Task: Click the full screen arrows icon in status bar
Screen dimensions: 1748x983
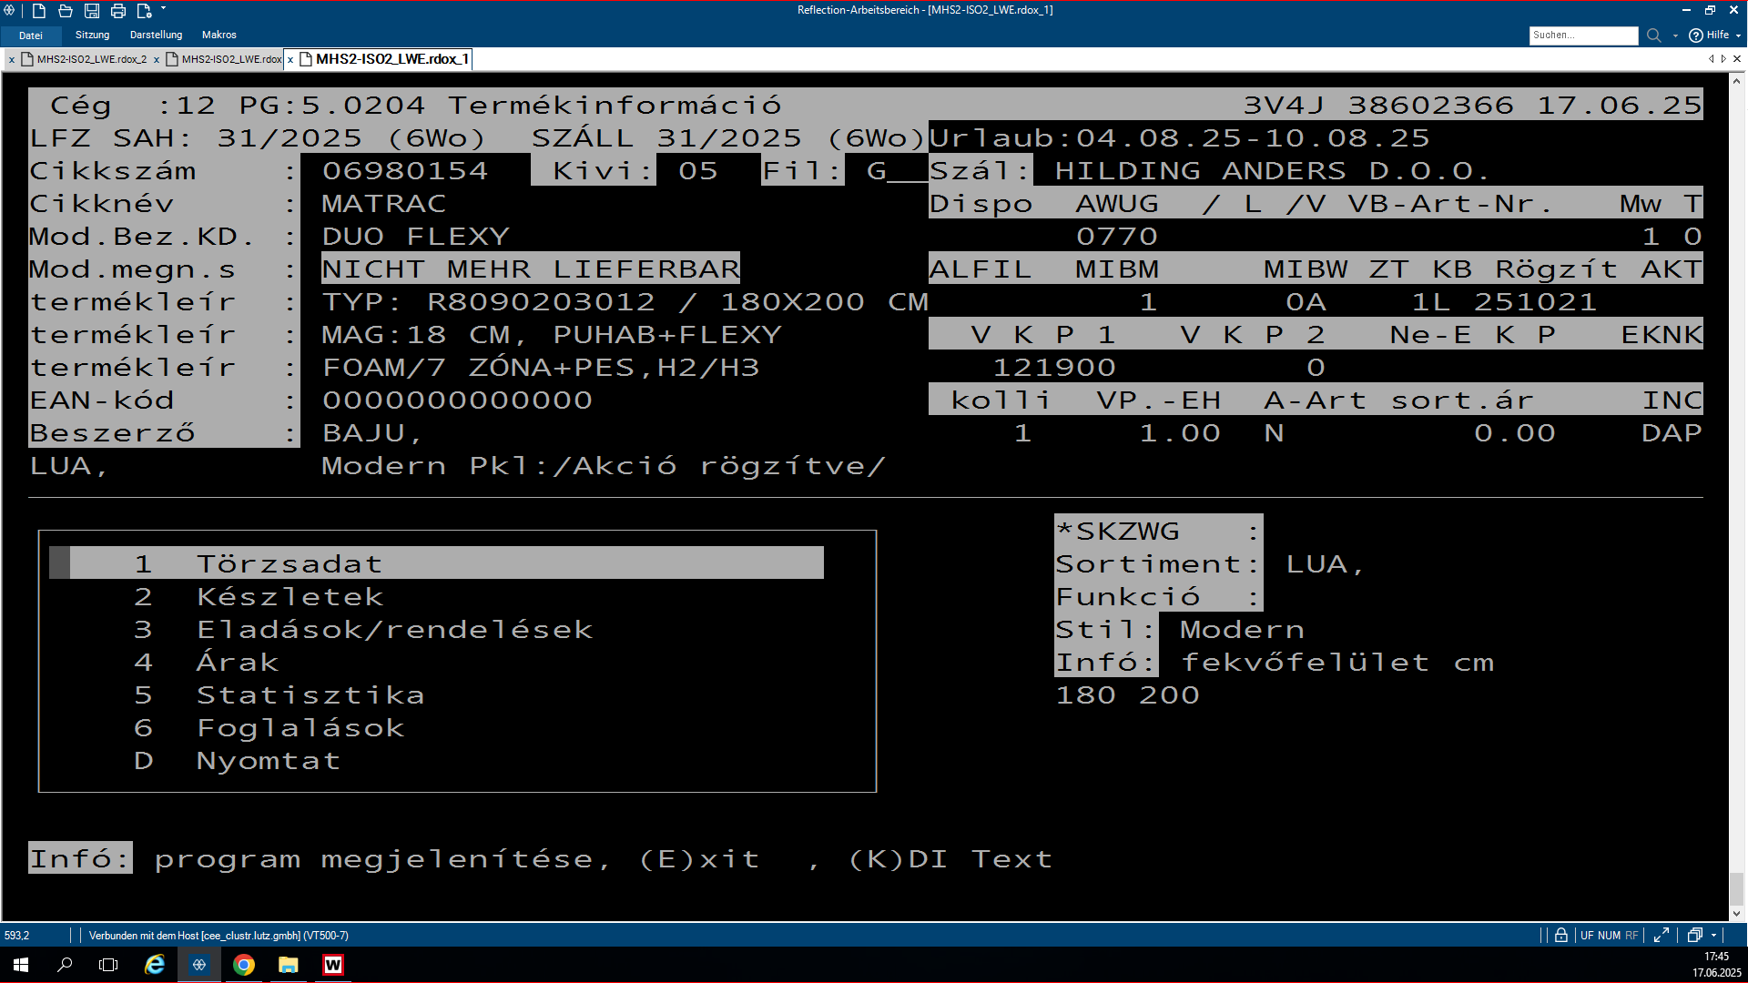Action: pos(1662,935)
